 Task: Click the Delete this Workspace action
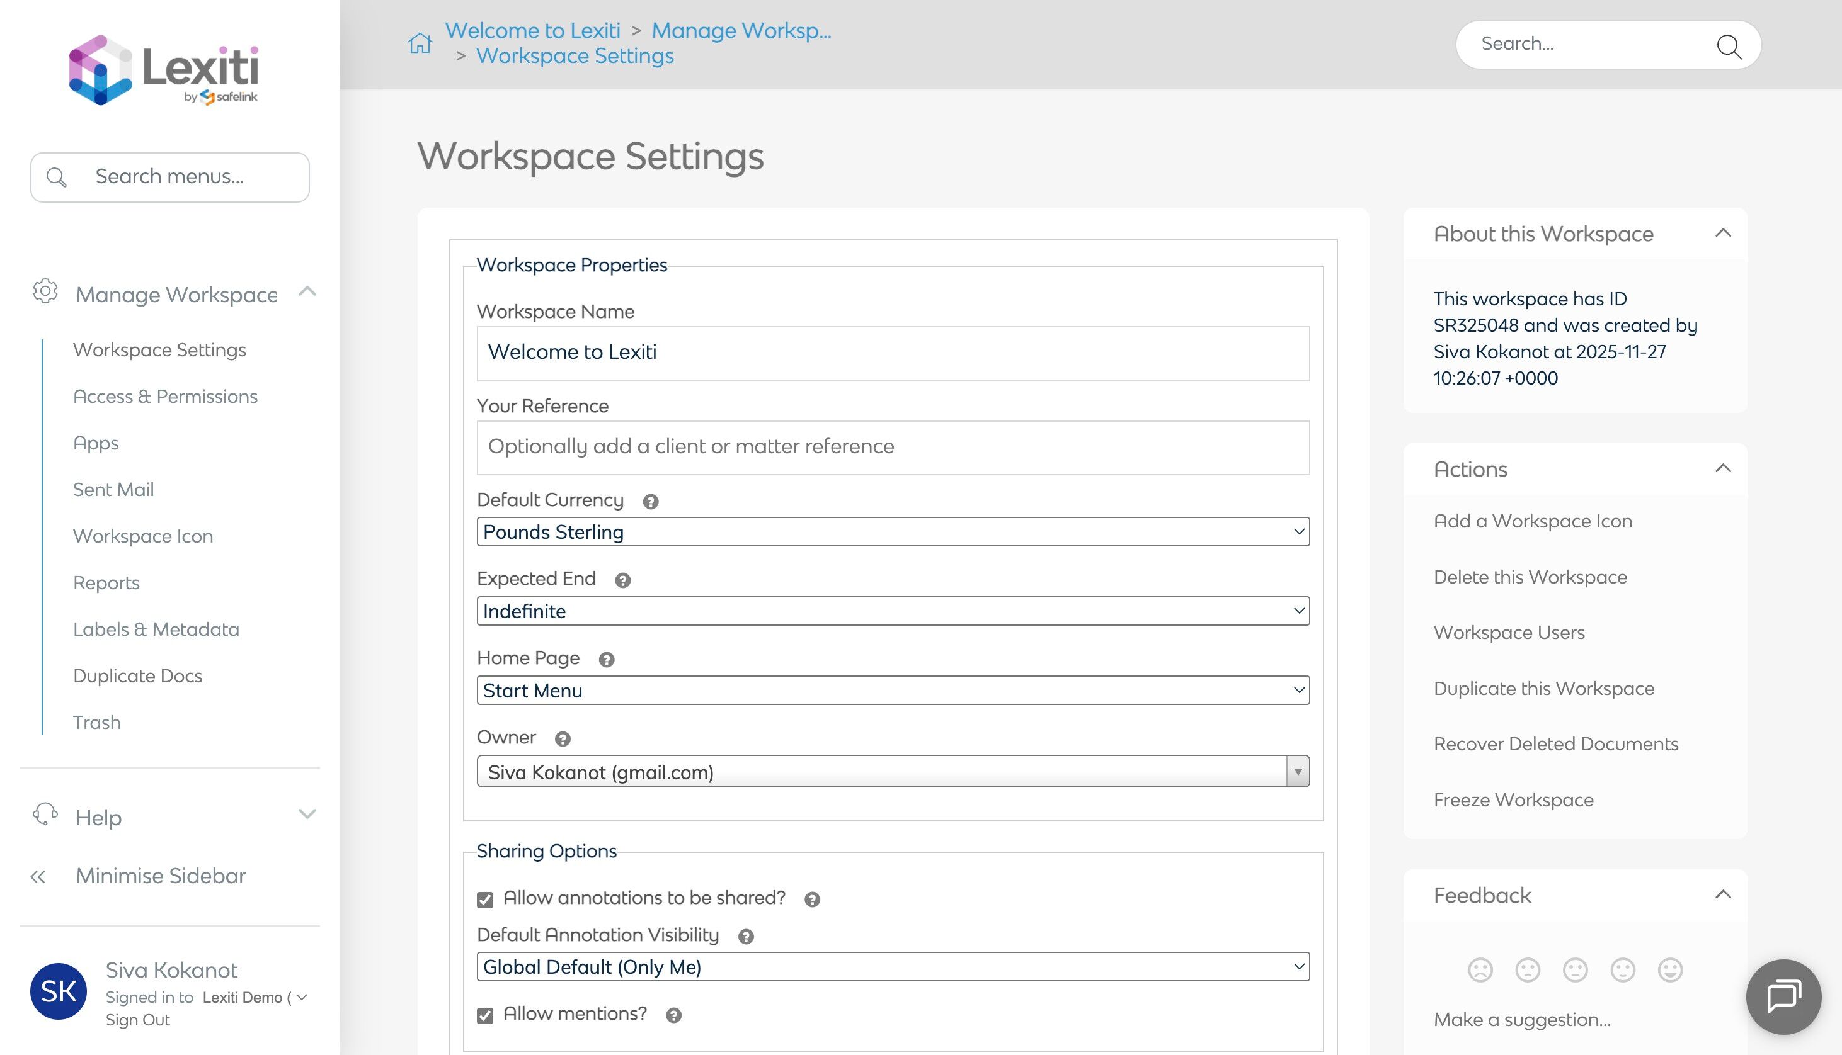point(1530,577)
